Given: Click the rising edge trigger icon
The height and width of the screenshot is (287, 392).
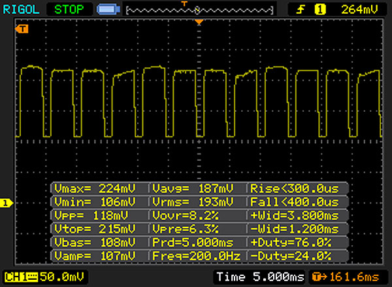Looking at the screenshot, I should pyautogui.click(x=301, y=10).
